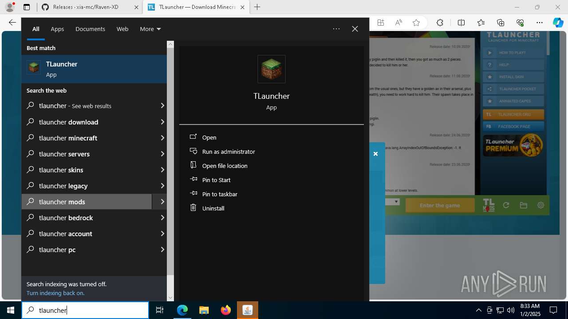
Task: Click Uninstall option
Action: point(213,208)
